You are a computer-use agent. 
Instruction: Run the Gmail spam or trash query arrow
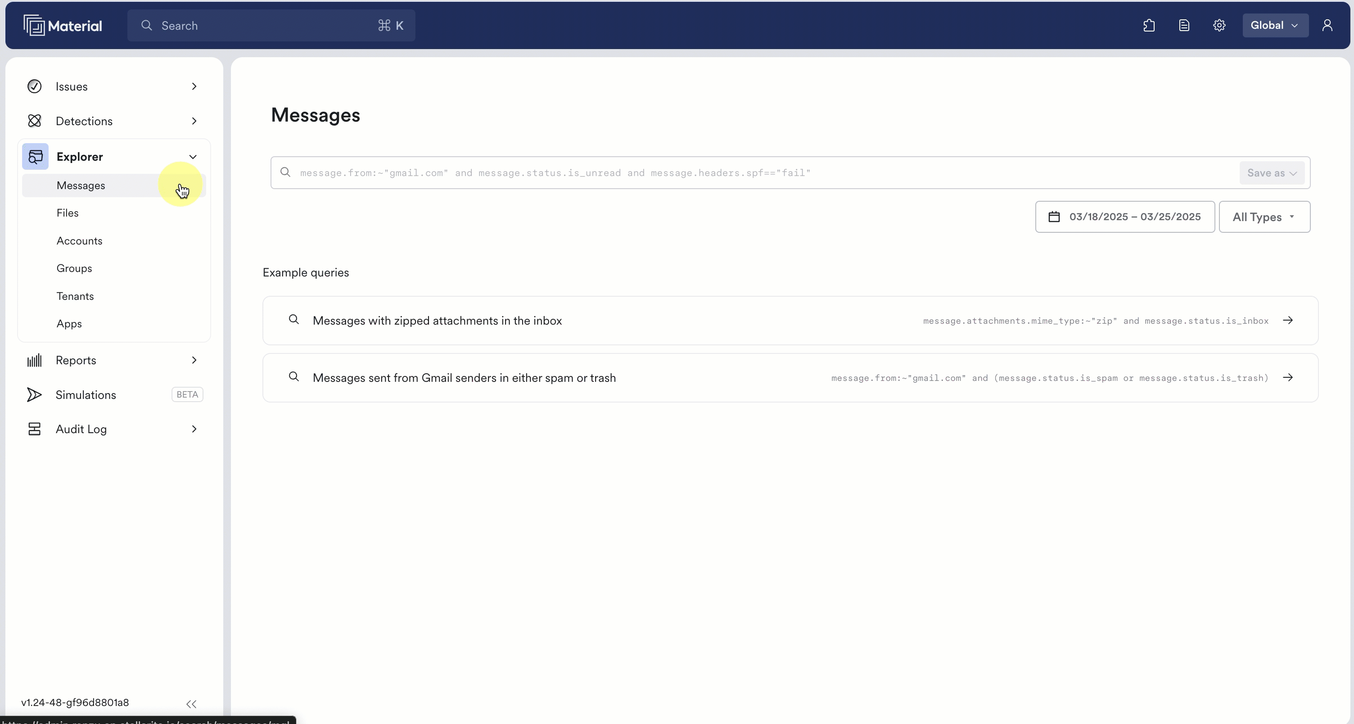[x=1288, y=377]
